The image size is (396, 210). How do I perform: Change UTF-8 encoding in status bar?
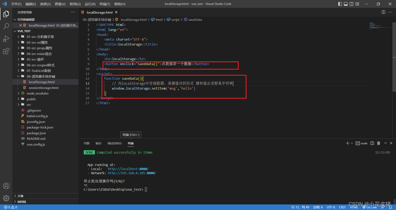[331, 207]
